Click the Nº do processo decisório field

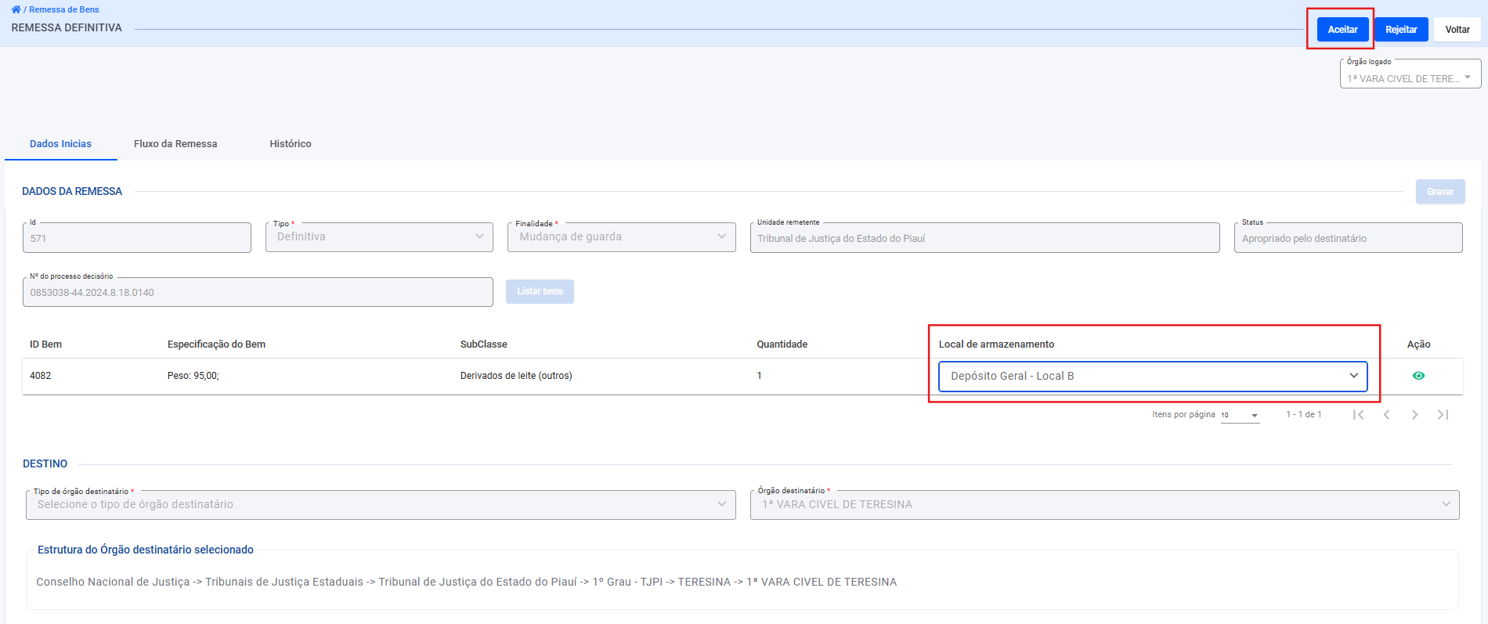click(x=258, y=293)
